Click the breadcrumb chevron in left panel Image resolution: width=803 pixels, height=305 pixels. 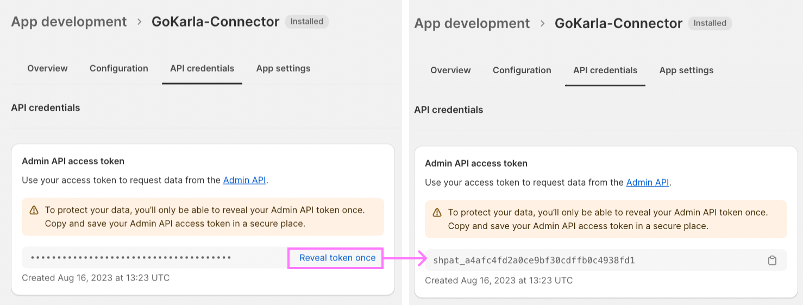click(139, 22)
